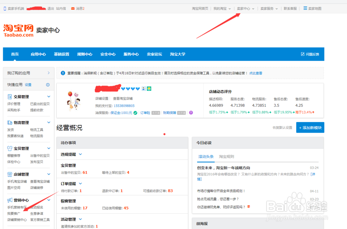Switch to 淘宝规则 tab
This screenshot has height=229, width=347.
(x=226, y=157)
